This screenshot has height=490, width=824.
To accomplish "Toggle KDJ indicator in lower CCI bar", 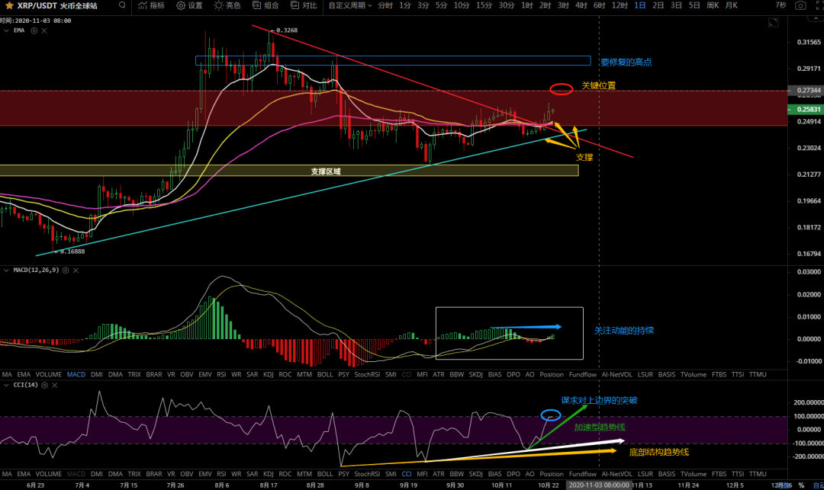I will click(268, 472).
